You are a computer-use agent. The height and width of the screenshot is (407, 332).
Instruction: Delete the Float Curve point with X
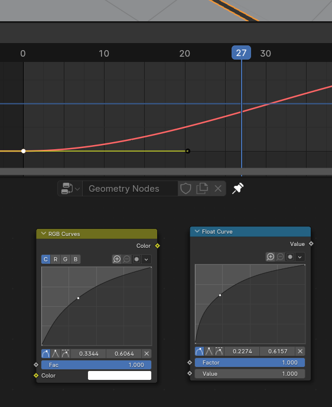300,351
